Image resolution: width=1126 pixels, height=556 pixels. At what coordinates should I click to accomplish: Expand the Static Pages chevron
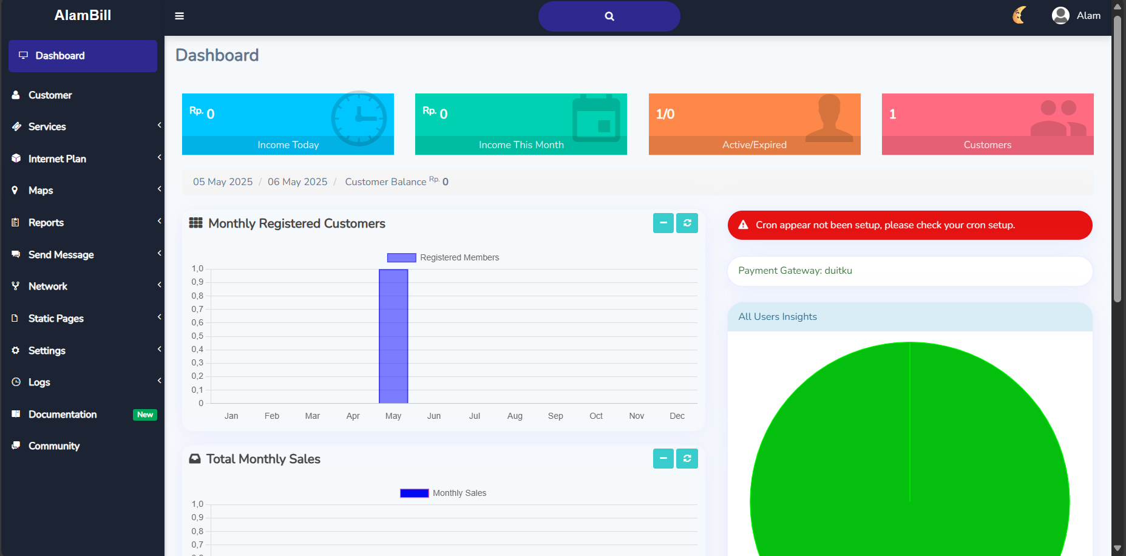coord(159,317)
